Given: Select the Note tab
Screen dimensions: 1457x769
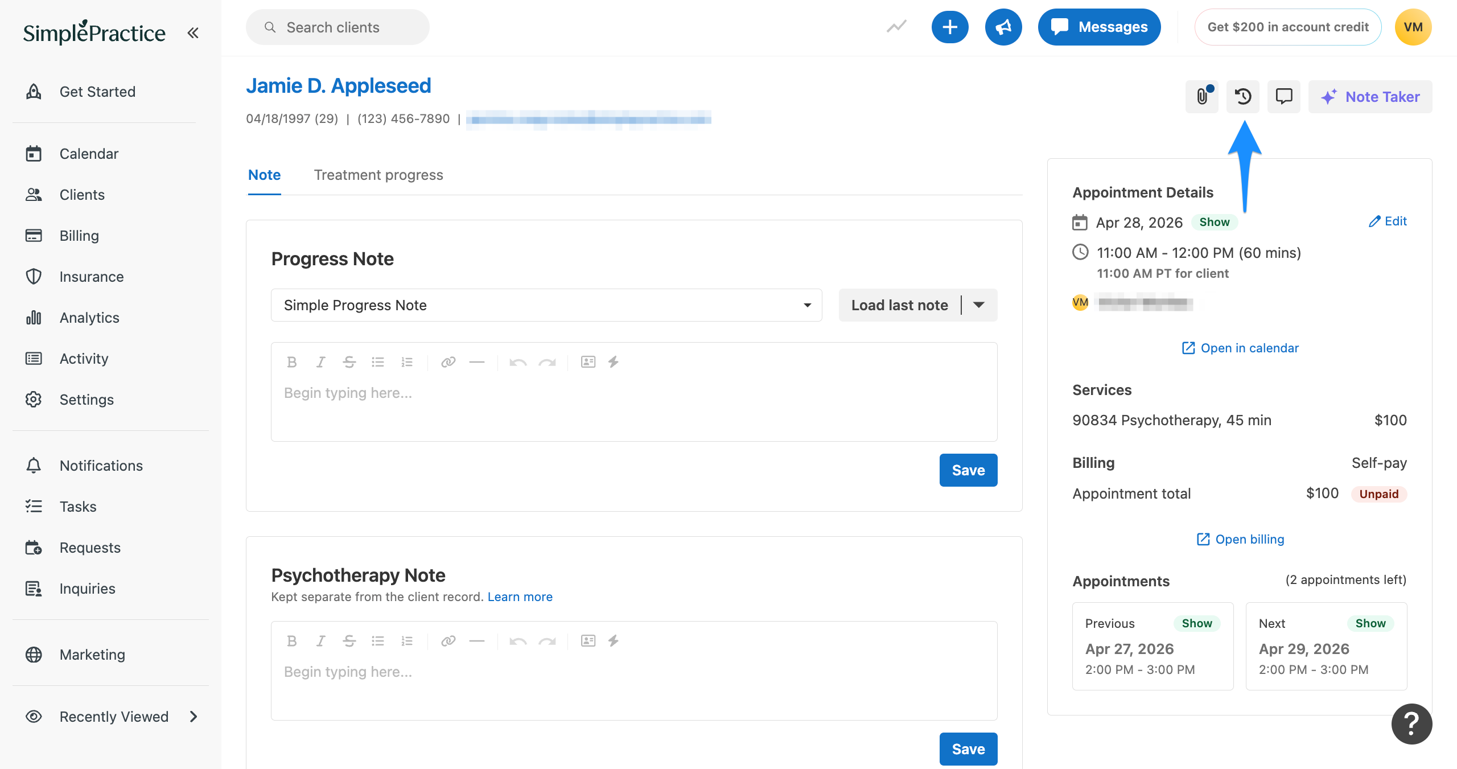Looking at the screenshot, I should tap(264, 175).
